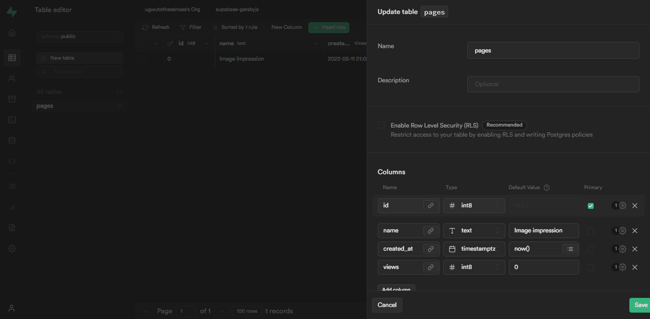
Task: Click Default Value help question icon
Action: [x=546, y=188]
